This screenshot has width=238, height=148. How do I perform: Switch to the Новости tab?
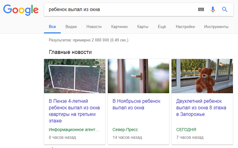coord(94,27)
